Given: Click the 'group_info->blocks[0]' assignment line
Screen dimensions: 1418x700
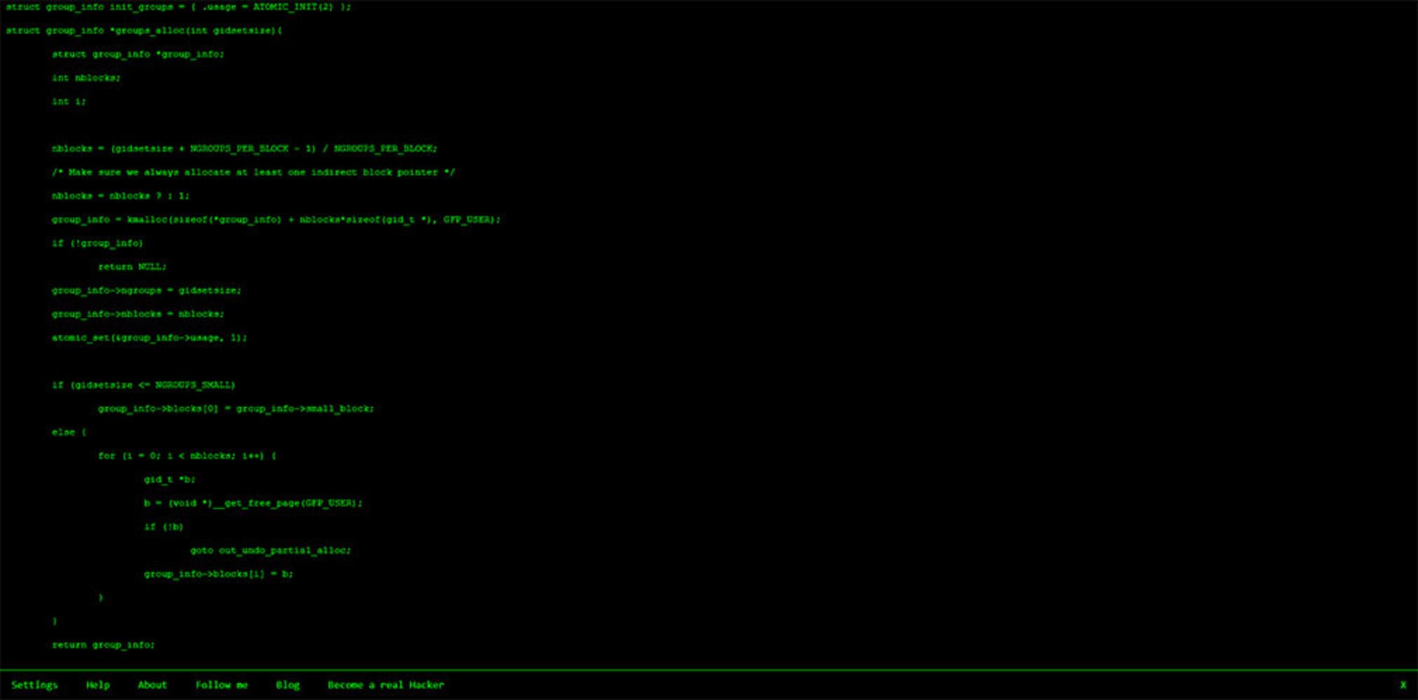Looking at the screenshot, I should [x=236, y=408].
